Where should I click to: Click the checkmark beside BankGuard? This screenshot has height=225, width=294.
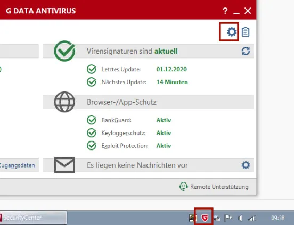tap(92, 120)
